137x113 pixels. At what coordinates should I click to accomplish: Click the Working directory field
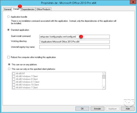[75, 42]
